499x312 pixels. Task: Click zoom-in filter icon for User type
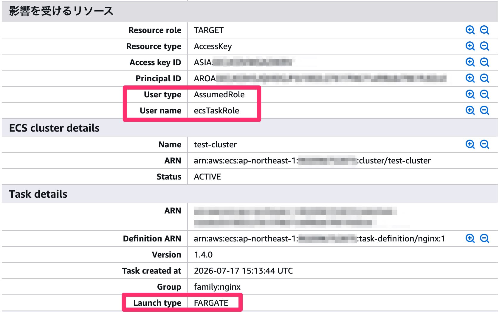click(470, 94)
